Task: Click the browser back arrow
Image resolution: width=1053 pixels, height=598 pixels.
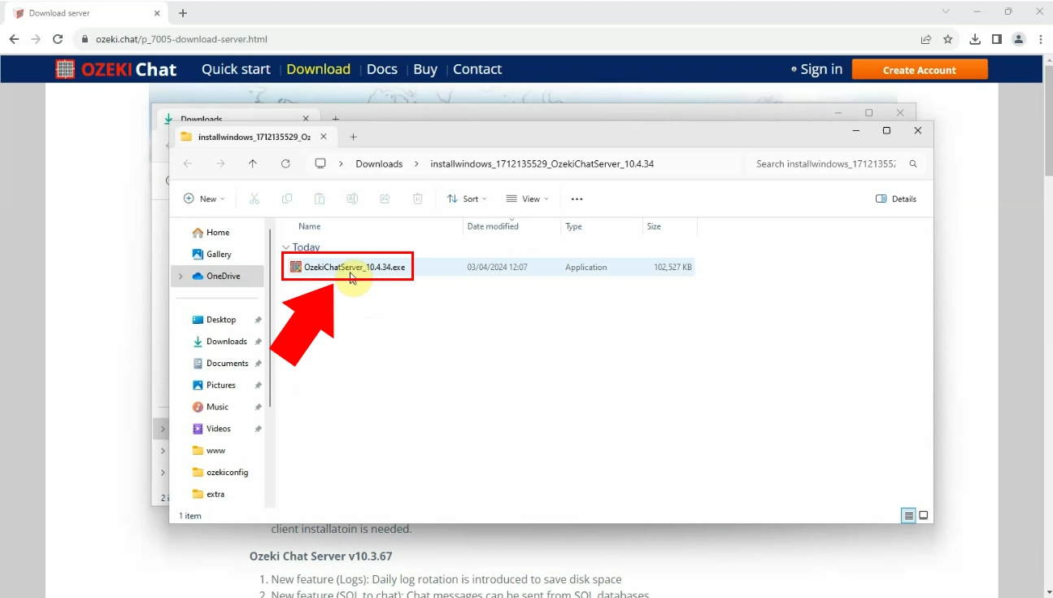Action: [14, 39]
